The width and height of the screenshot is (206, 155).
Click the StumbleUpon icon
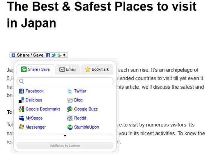click(x=70, y=127)
